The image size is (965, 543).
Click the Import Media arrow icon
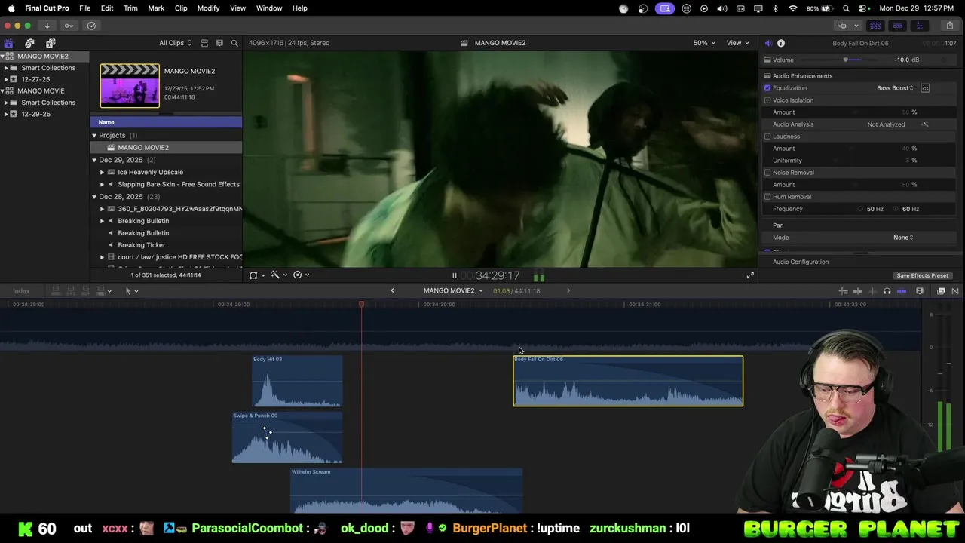coord(47,26)
